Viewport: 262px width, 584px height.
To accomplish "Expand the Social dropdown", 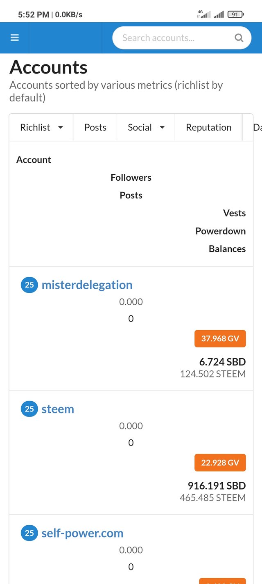I will coord(146,127).
